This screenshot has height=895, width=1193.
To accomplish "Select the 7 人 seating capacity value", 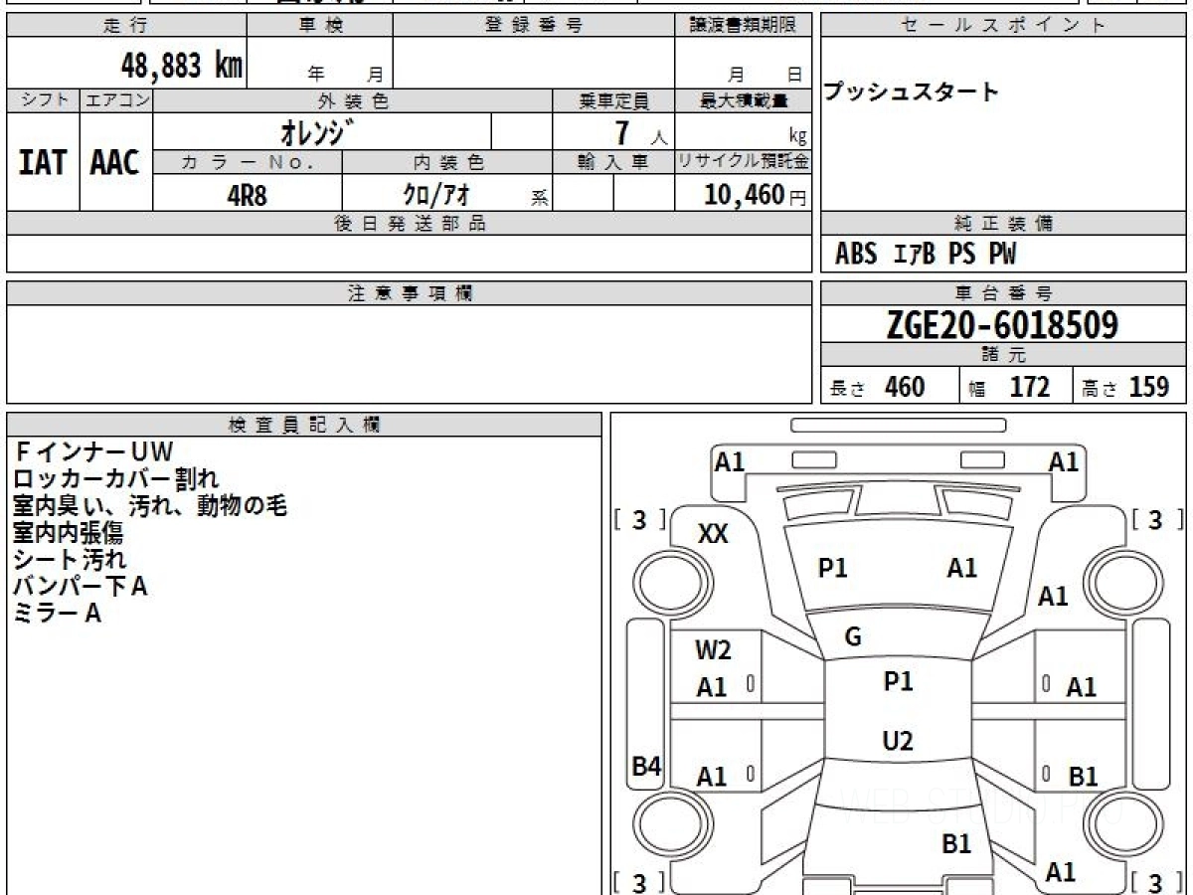I will click(641, 132).
